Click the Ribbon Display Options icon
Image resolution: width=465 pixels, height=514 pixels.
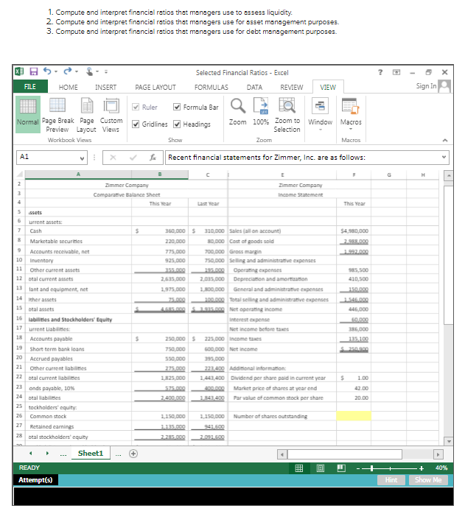click(x=396, y=72)
